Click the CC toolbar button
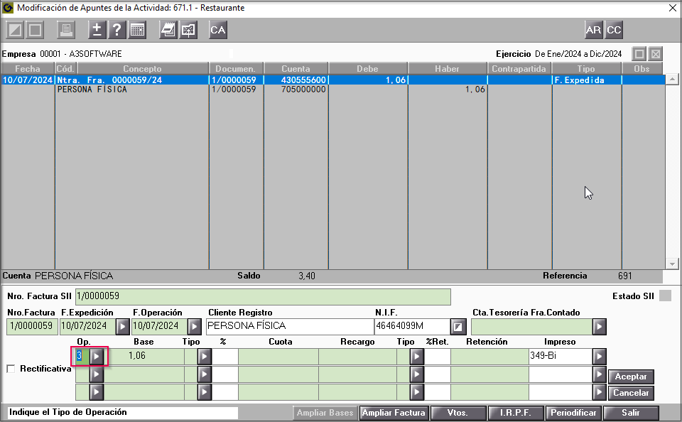Viewport: 682px width, 422px height. (614, 30)
